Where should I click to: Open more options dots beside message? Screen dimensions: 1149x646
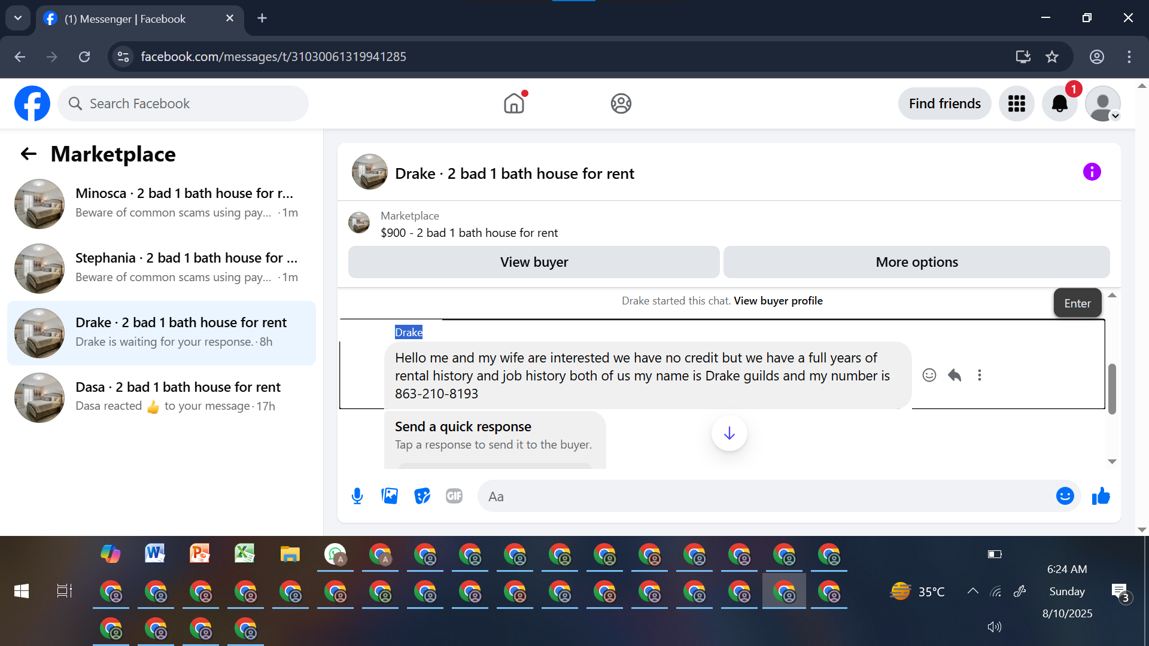click(980, 375)
